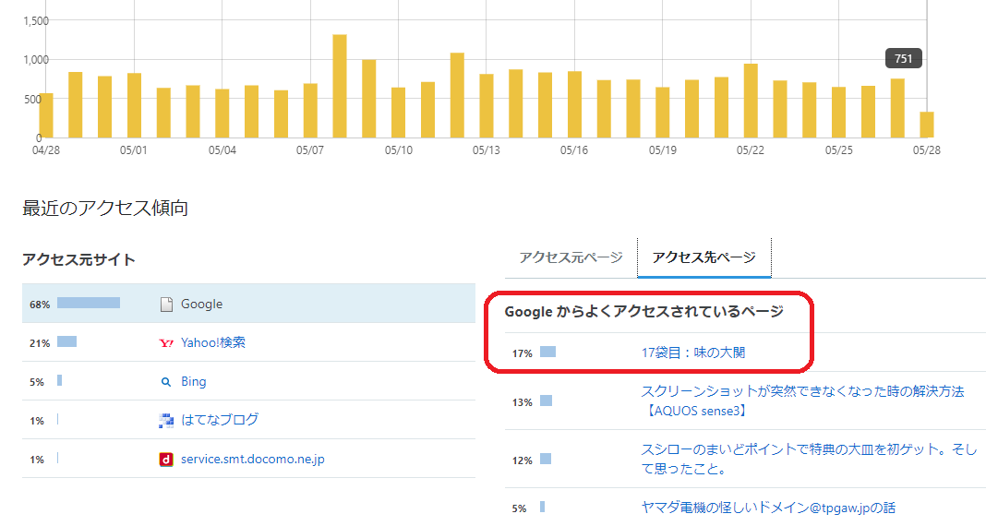Viewport: 986px width, 526px height.
Task: Select the Google row in access sources
Action: 248,304
